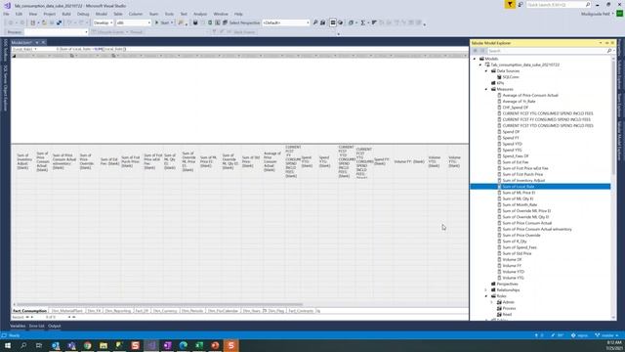This screenshot has width=625, height=352.
Task: Click the Sum autosum toolbar icon
Action: click(362, 22)
